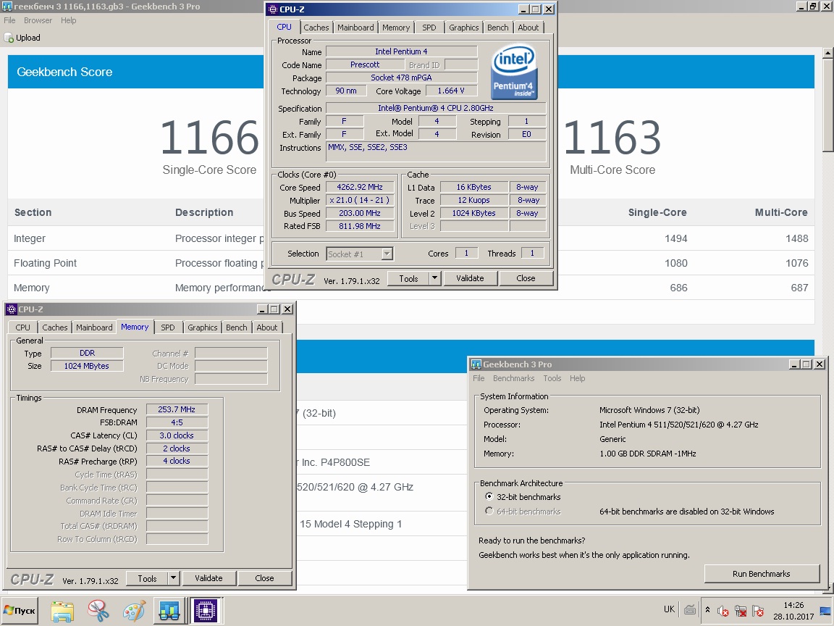The width and height of the screenshot is (834, 626).
Task: Launch the Snipping Tool taskbar icon
Action: (98, 611)
